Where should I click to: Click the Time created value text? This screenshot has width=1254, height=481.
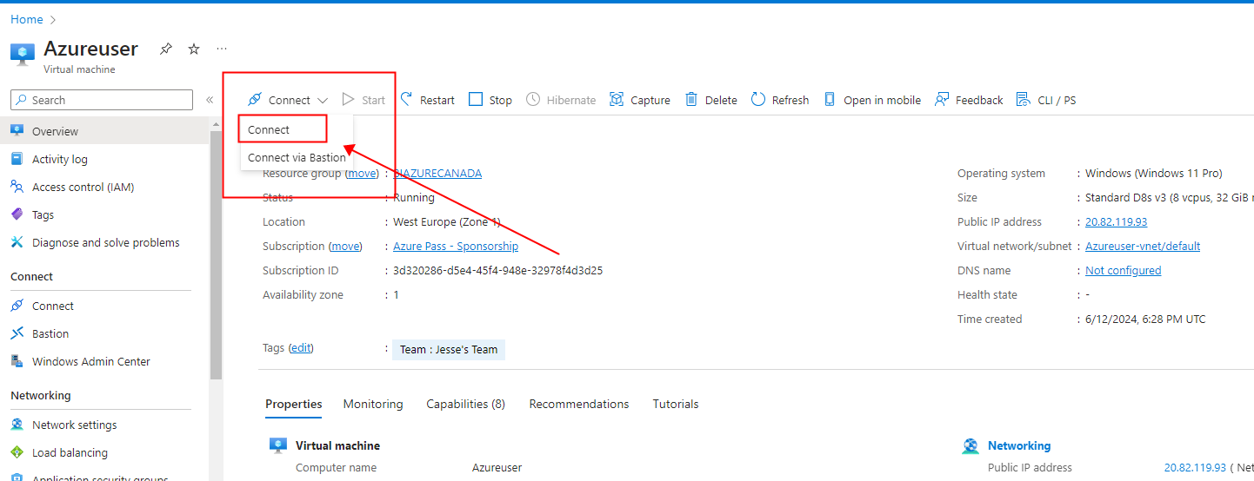[1145, 319]
